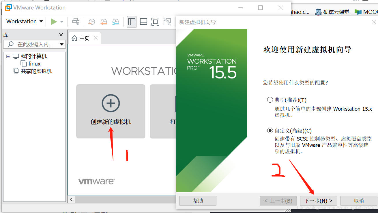Click the library search input field

34,44
